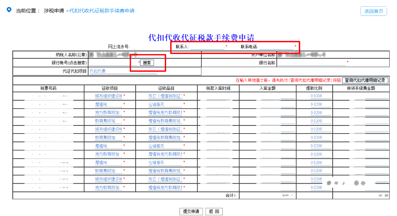
Task: Click 查询代扣代缴明细记录 button
Action: coord(365,80)
